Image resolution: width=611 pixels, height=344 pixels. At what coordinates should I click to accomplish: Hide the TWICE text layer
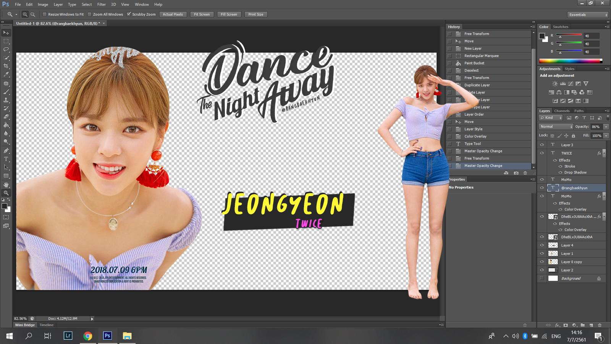(x=541, y=153)
